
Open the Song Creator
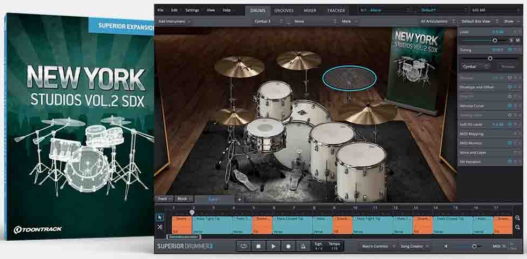pyautogui.click(x=414, y=246)
